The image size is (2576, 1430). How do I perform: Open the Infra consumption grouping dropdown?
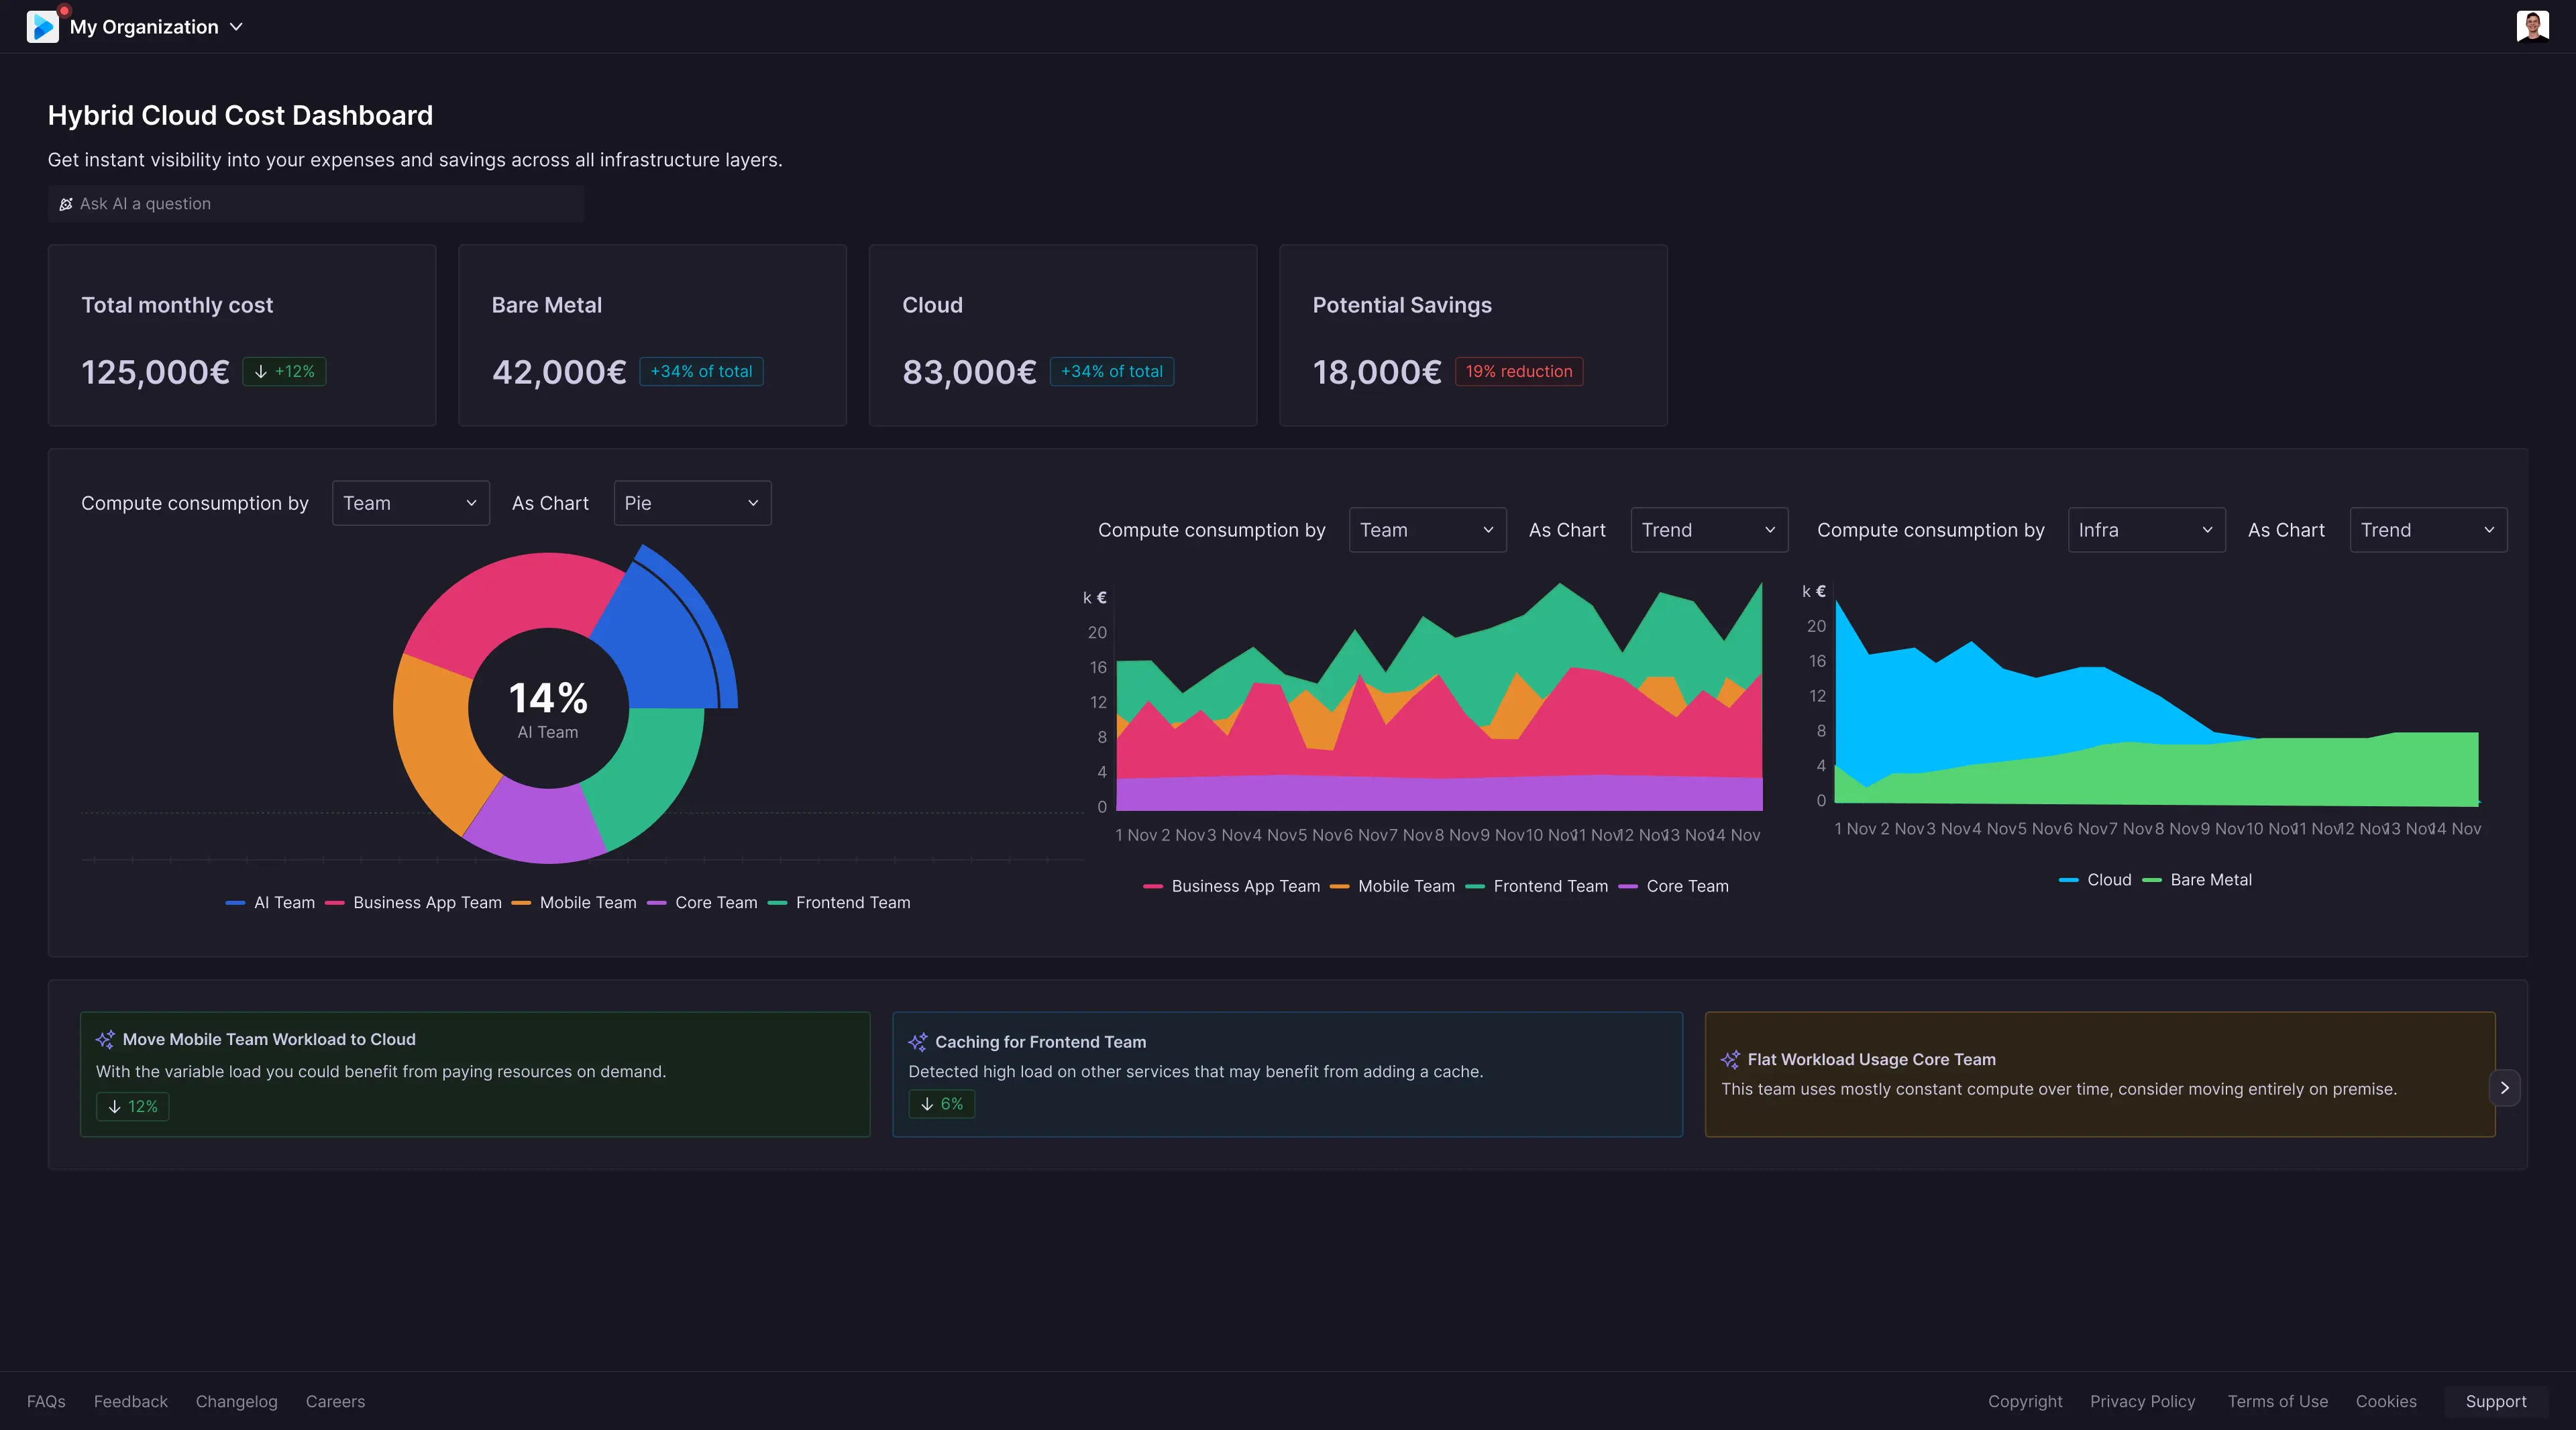pyautogui.click(x=2146, y=530)
